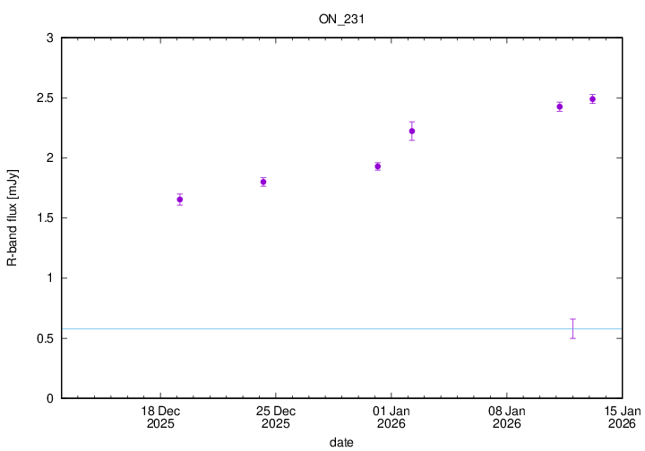Click the y-axis value 3 label
The height and width of the screenshot is (451, 645).
49,38
